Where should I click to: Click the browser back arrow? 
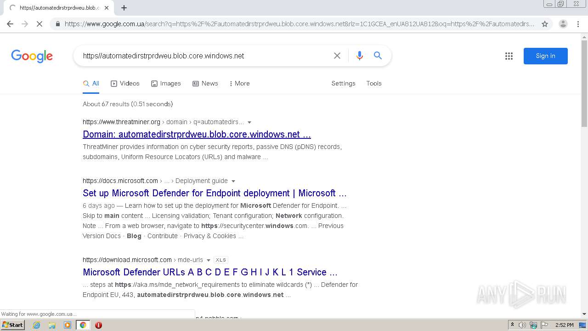(x=10, y=24)
